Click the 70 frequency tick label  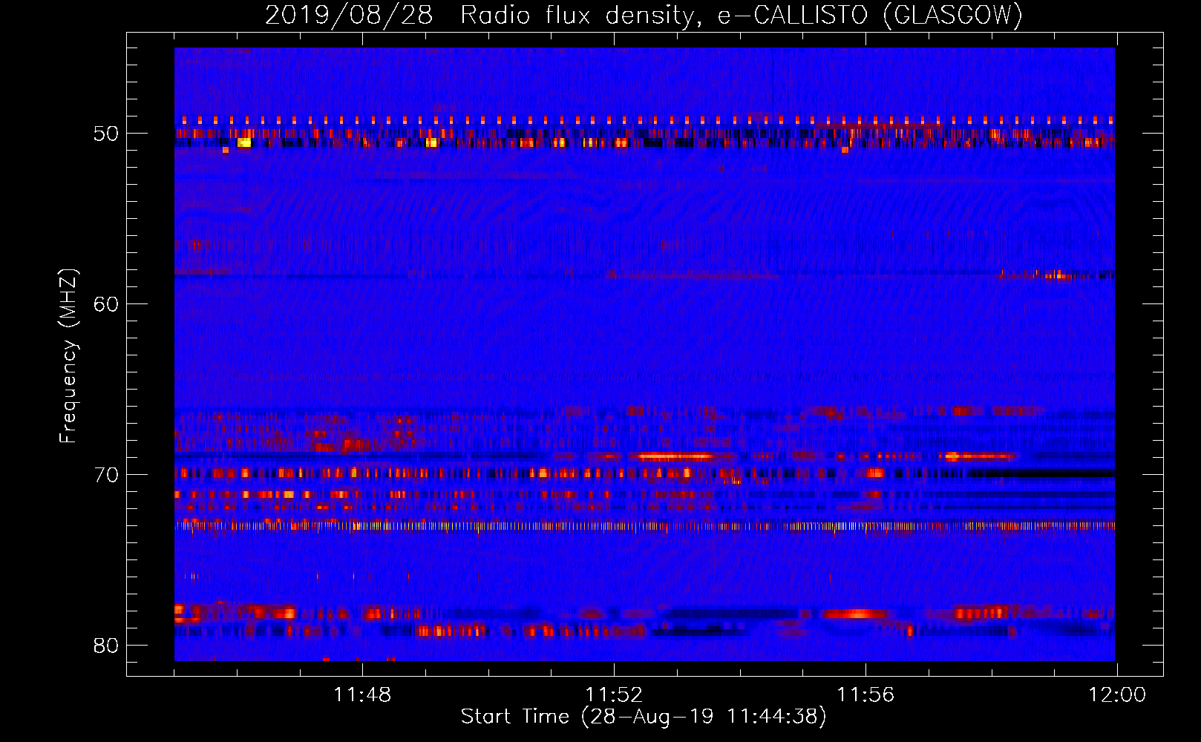[106, 475]
